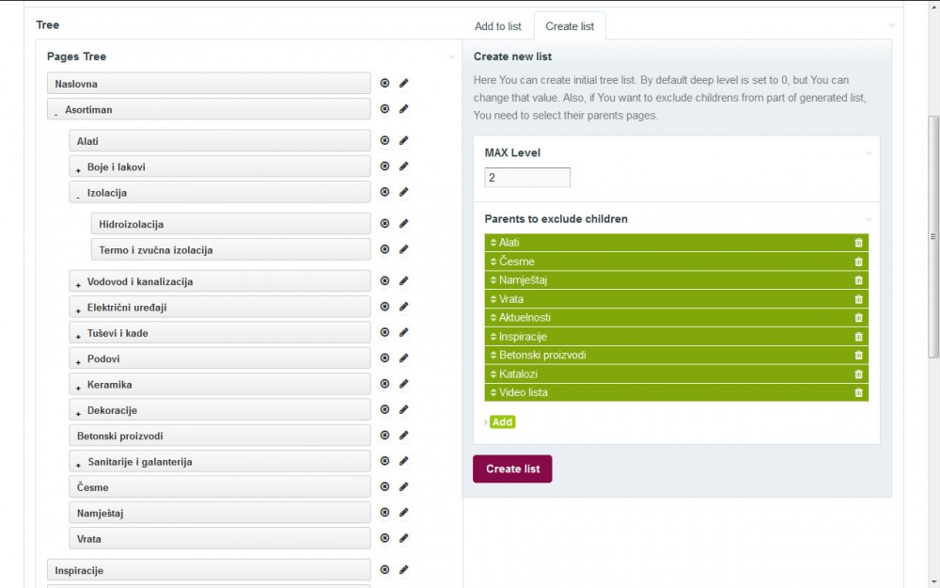Switch to the Add to list tab
The width and height of the screenshot is (940, 588).
(x=497, y=26)
